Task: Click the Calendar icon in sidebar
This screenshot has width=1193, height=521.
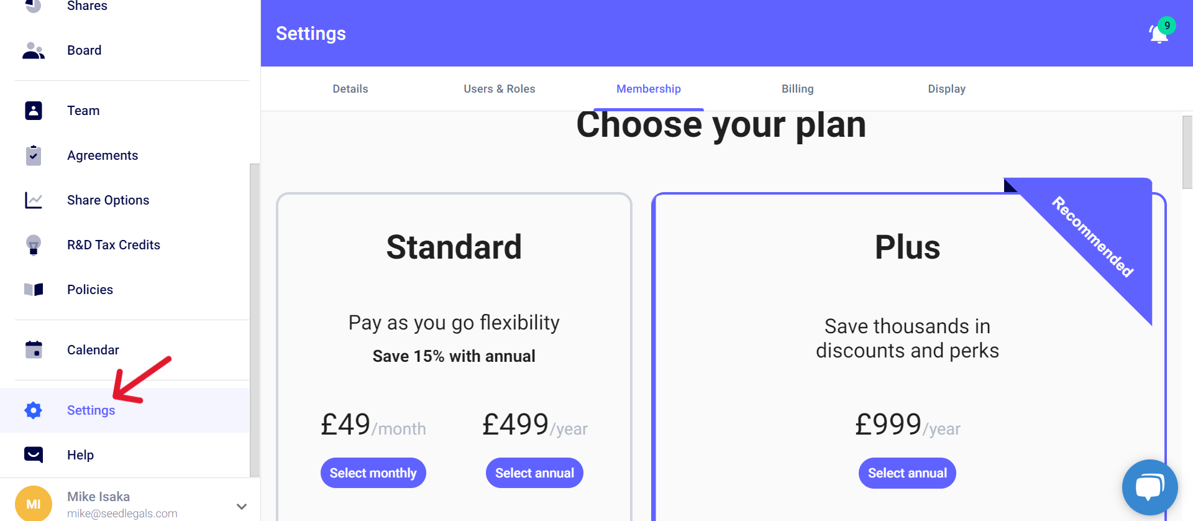Action: (34, 349)
